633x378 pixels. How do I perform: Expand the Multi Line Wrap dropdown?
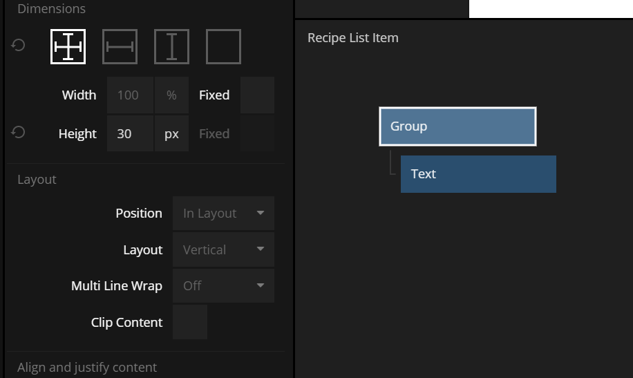tap(223, 286)
